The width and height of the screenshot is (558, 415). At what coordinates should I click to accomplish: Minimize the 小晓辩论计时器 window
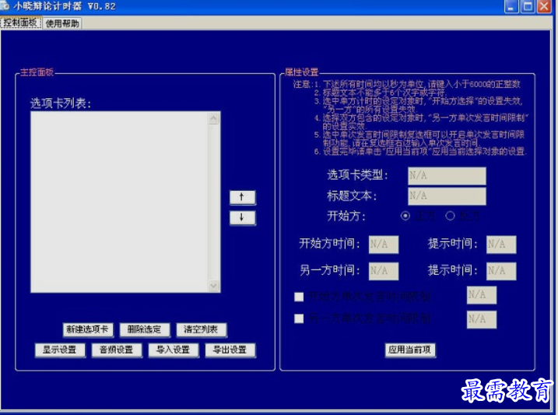tap(511, 6)
